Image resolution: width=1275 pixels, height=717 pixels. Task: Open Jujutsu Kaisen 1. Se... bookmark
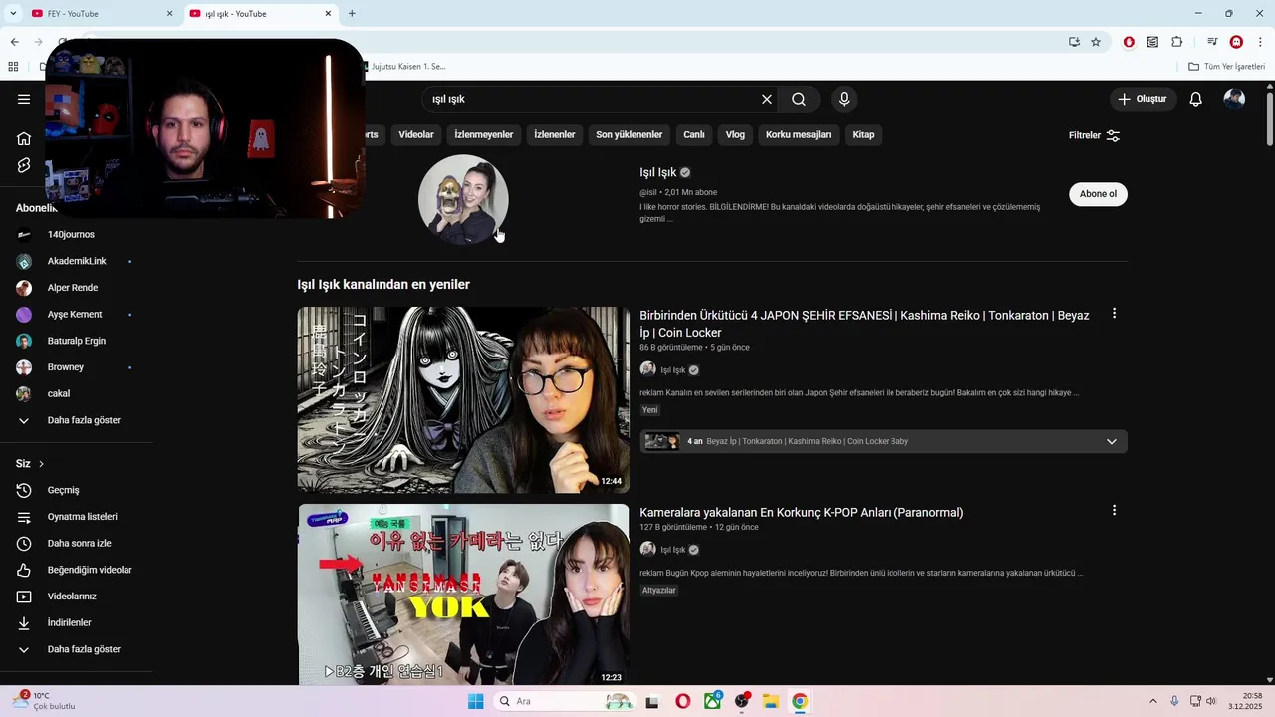click(x=406, y=67)
